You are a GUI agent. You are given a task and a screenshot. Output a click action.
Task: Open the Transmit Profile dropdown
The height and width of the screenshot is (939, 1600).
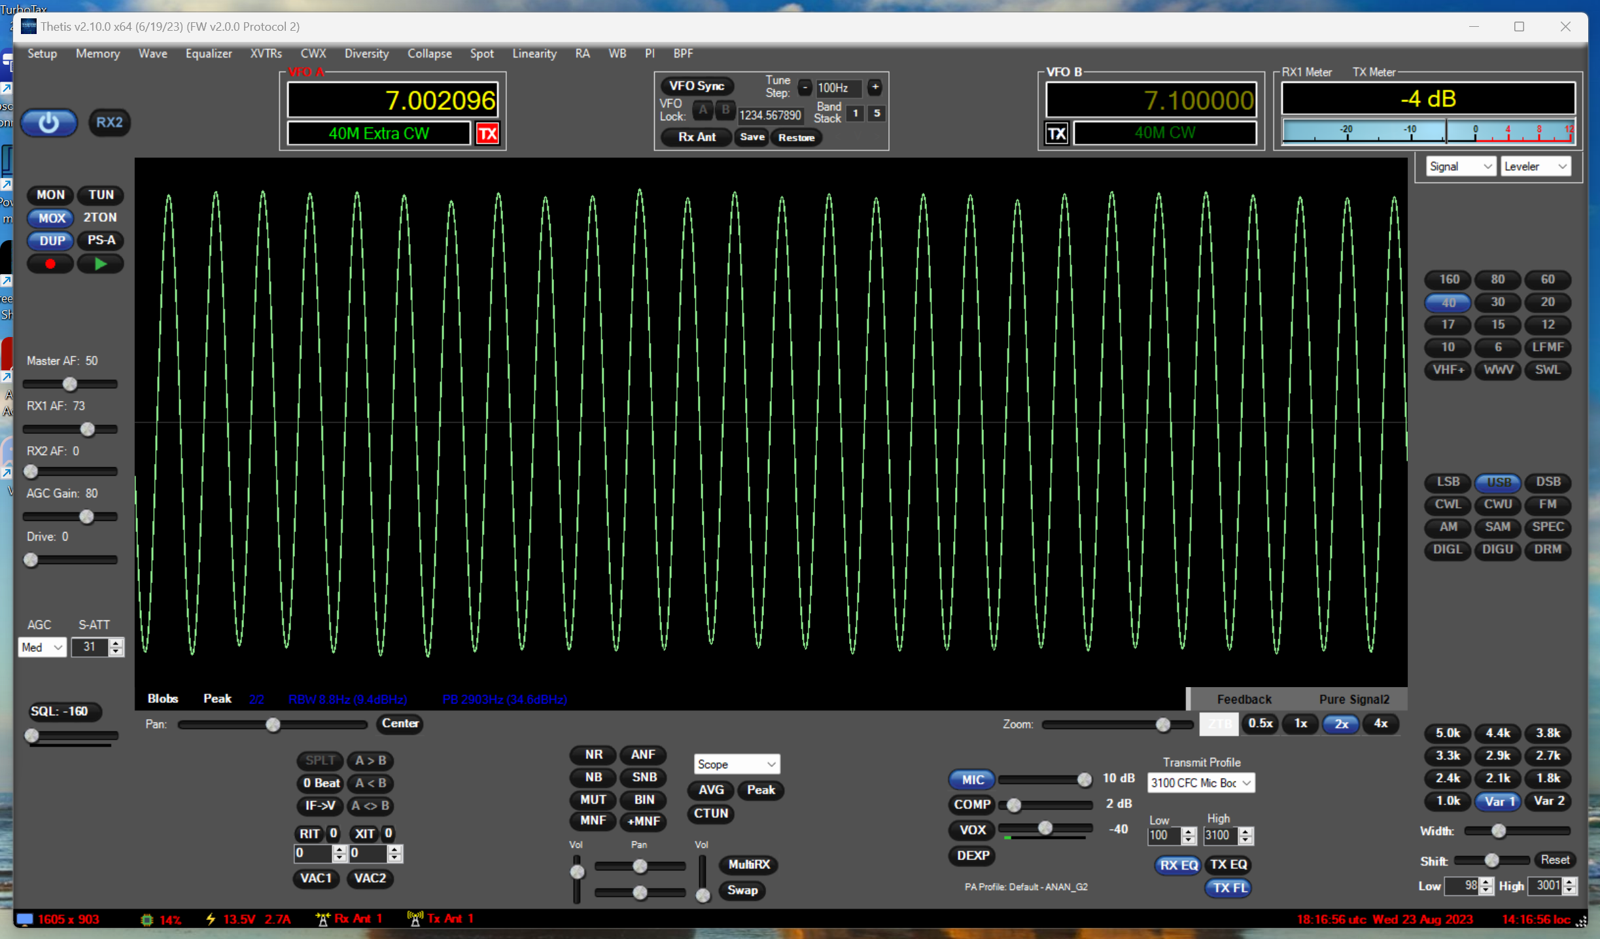pyautogui.click(x=1201, y=783)
